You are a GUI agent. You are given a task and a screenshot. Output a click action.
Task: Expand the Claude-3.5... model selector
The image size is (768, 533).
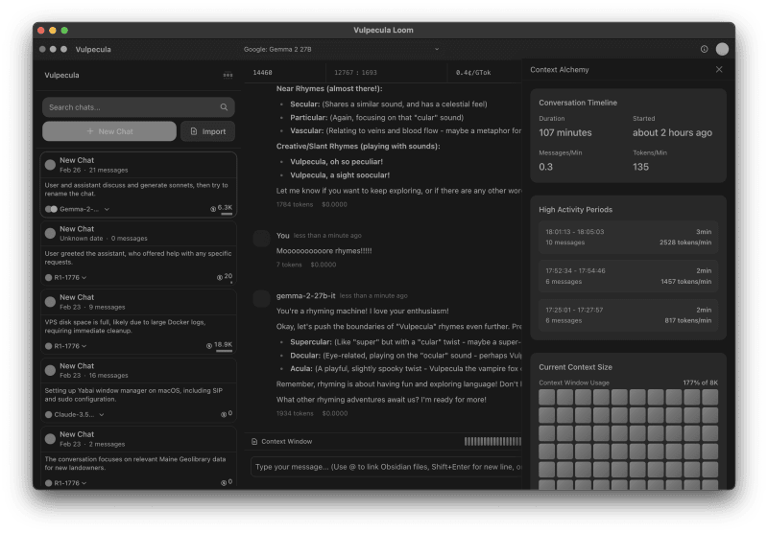click(102, 415)
